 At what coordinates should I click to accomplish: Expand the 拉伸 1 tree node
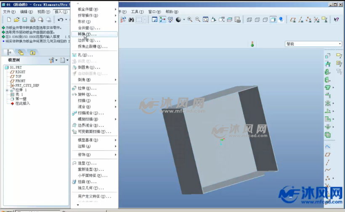tap(6, 90)
